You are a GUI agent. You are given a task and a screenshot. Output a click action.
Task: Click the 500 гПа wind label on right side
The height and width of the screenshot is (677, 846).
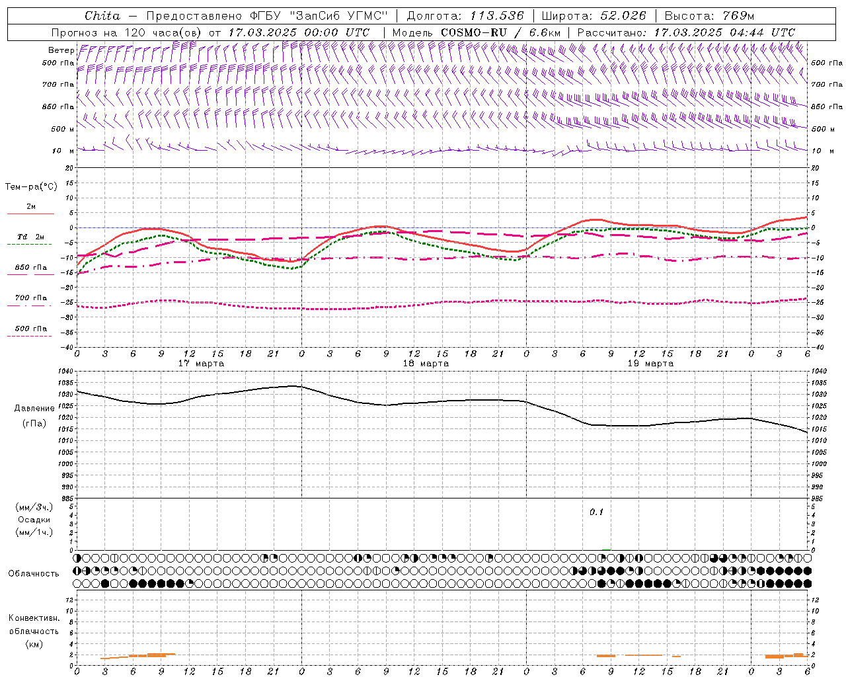(827, 63)
